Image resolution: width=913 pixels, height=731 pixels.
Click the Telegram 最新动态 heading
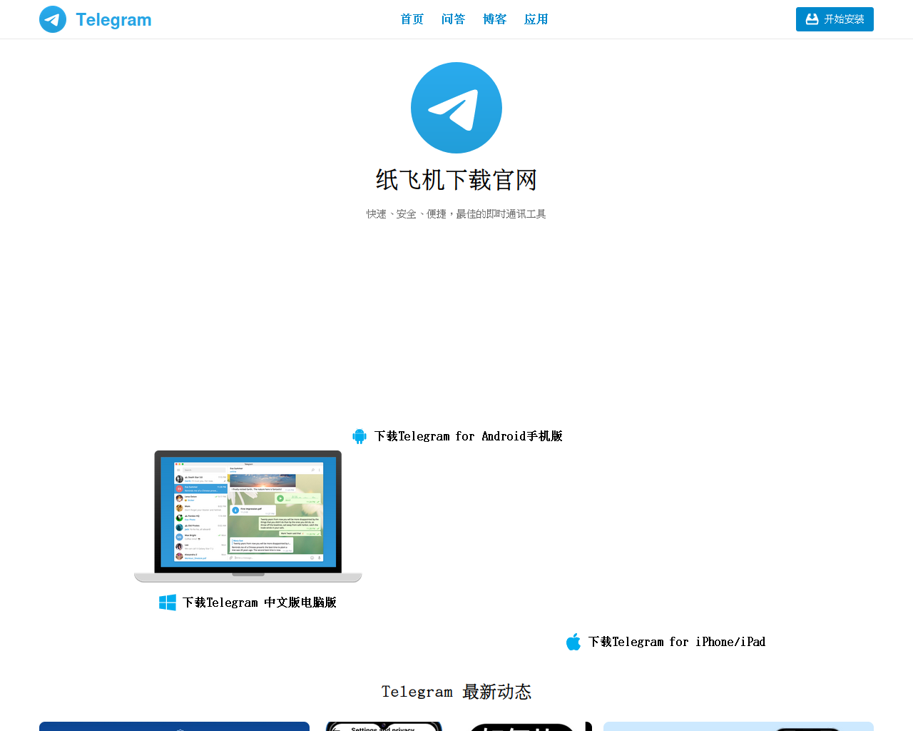(x=456, y=692)
